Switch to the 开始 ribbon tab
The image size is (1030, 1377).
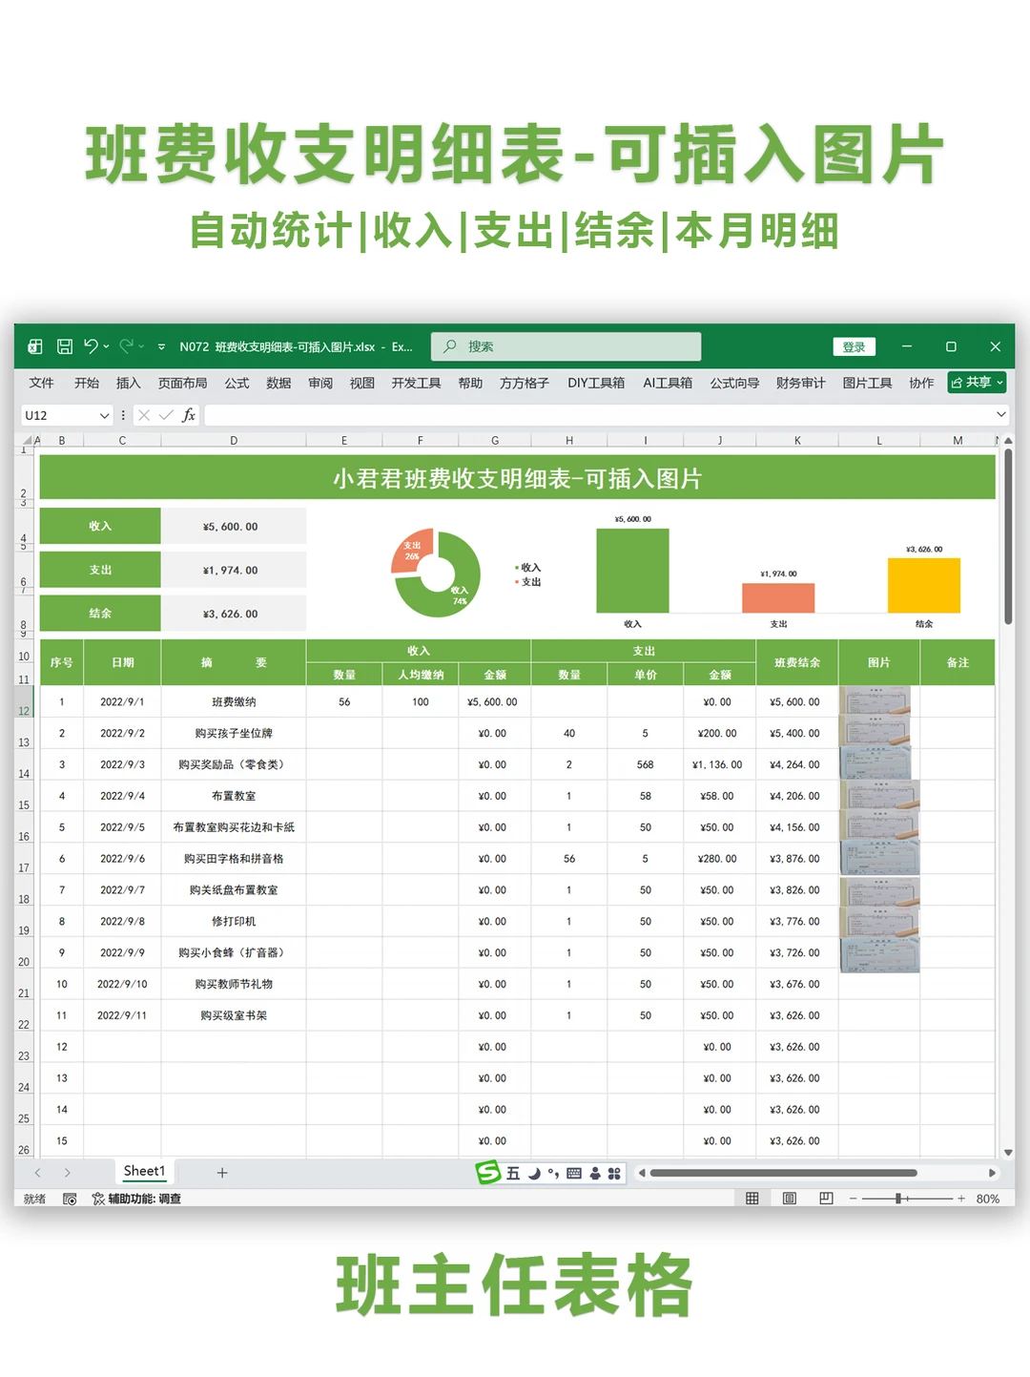coord(87,383)
